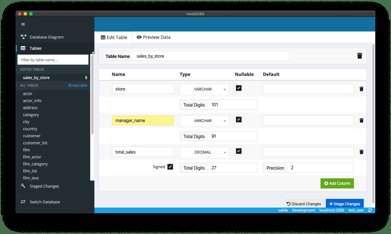Click the Database Diagram icon
Viewport: 391px width, 234px height.
[23, 37]
